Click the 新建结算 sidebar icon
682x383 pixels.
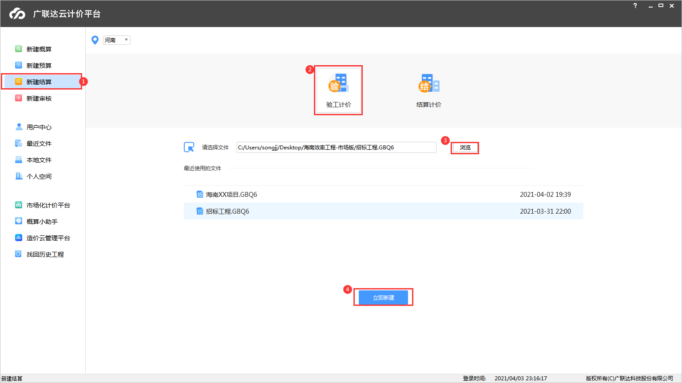[x=19, y=82]
